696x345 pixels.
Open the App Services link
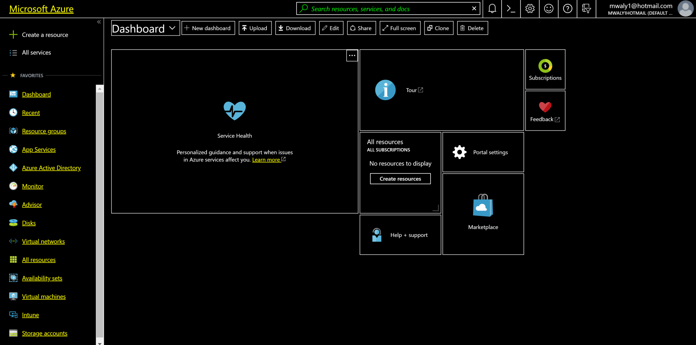coord(39,150)
